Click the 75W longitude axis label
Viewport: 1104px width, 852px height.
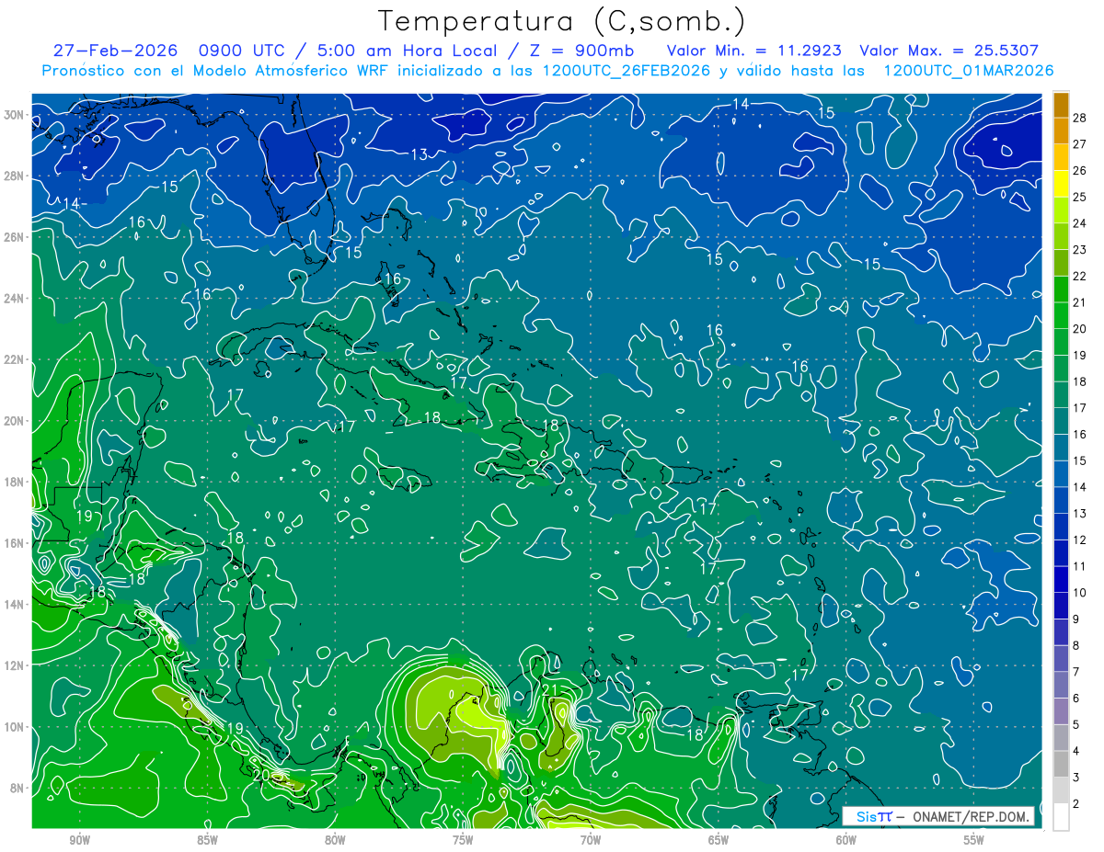point(463,839)
